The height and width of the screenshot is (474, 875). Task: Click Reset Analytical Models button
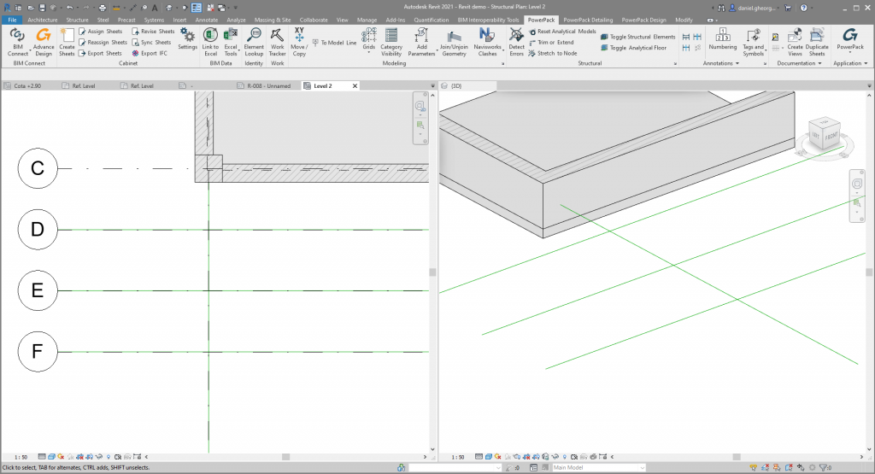tap(562, 32)
